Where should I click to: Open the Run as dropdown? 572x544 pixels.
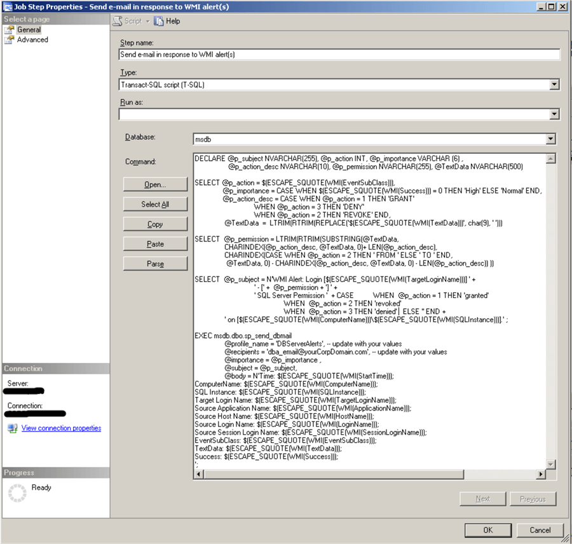click(554, 114)
